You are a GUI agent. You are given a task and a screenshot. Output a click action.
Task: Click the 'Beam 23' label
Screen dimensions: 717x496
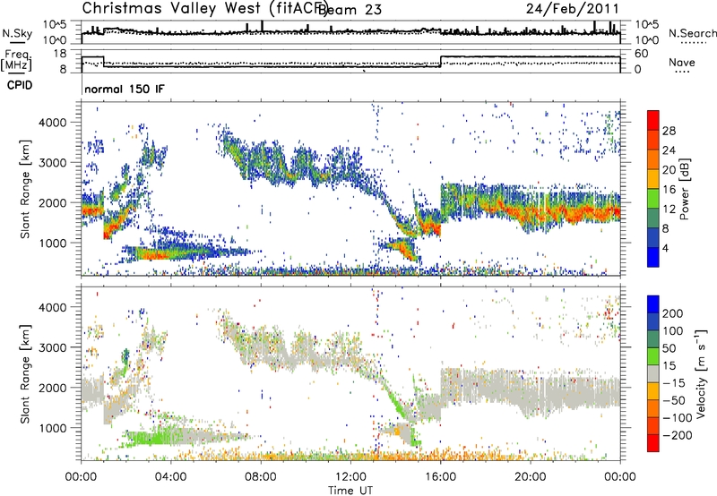(350, 10)
